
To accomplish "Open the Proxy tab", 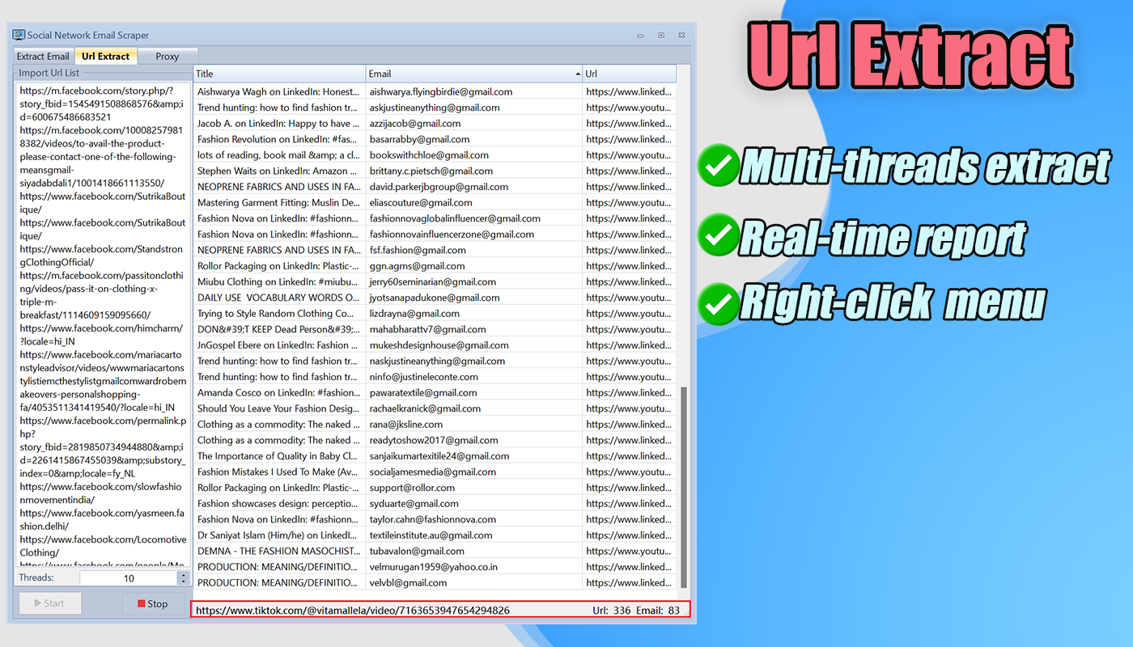I will click(x=167, y=56).
